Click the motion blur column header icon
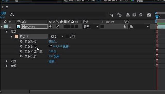 click(x=69, y=22)
